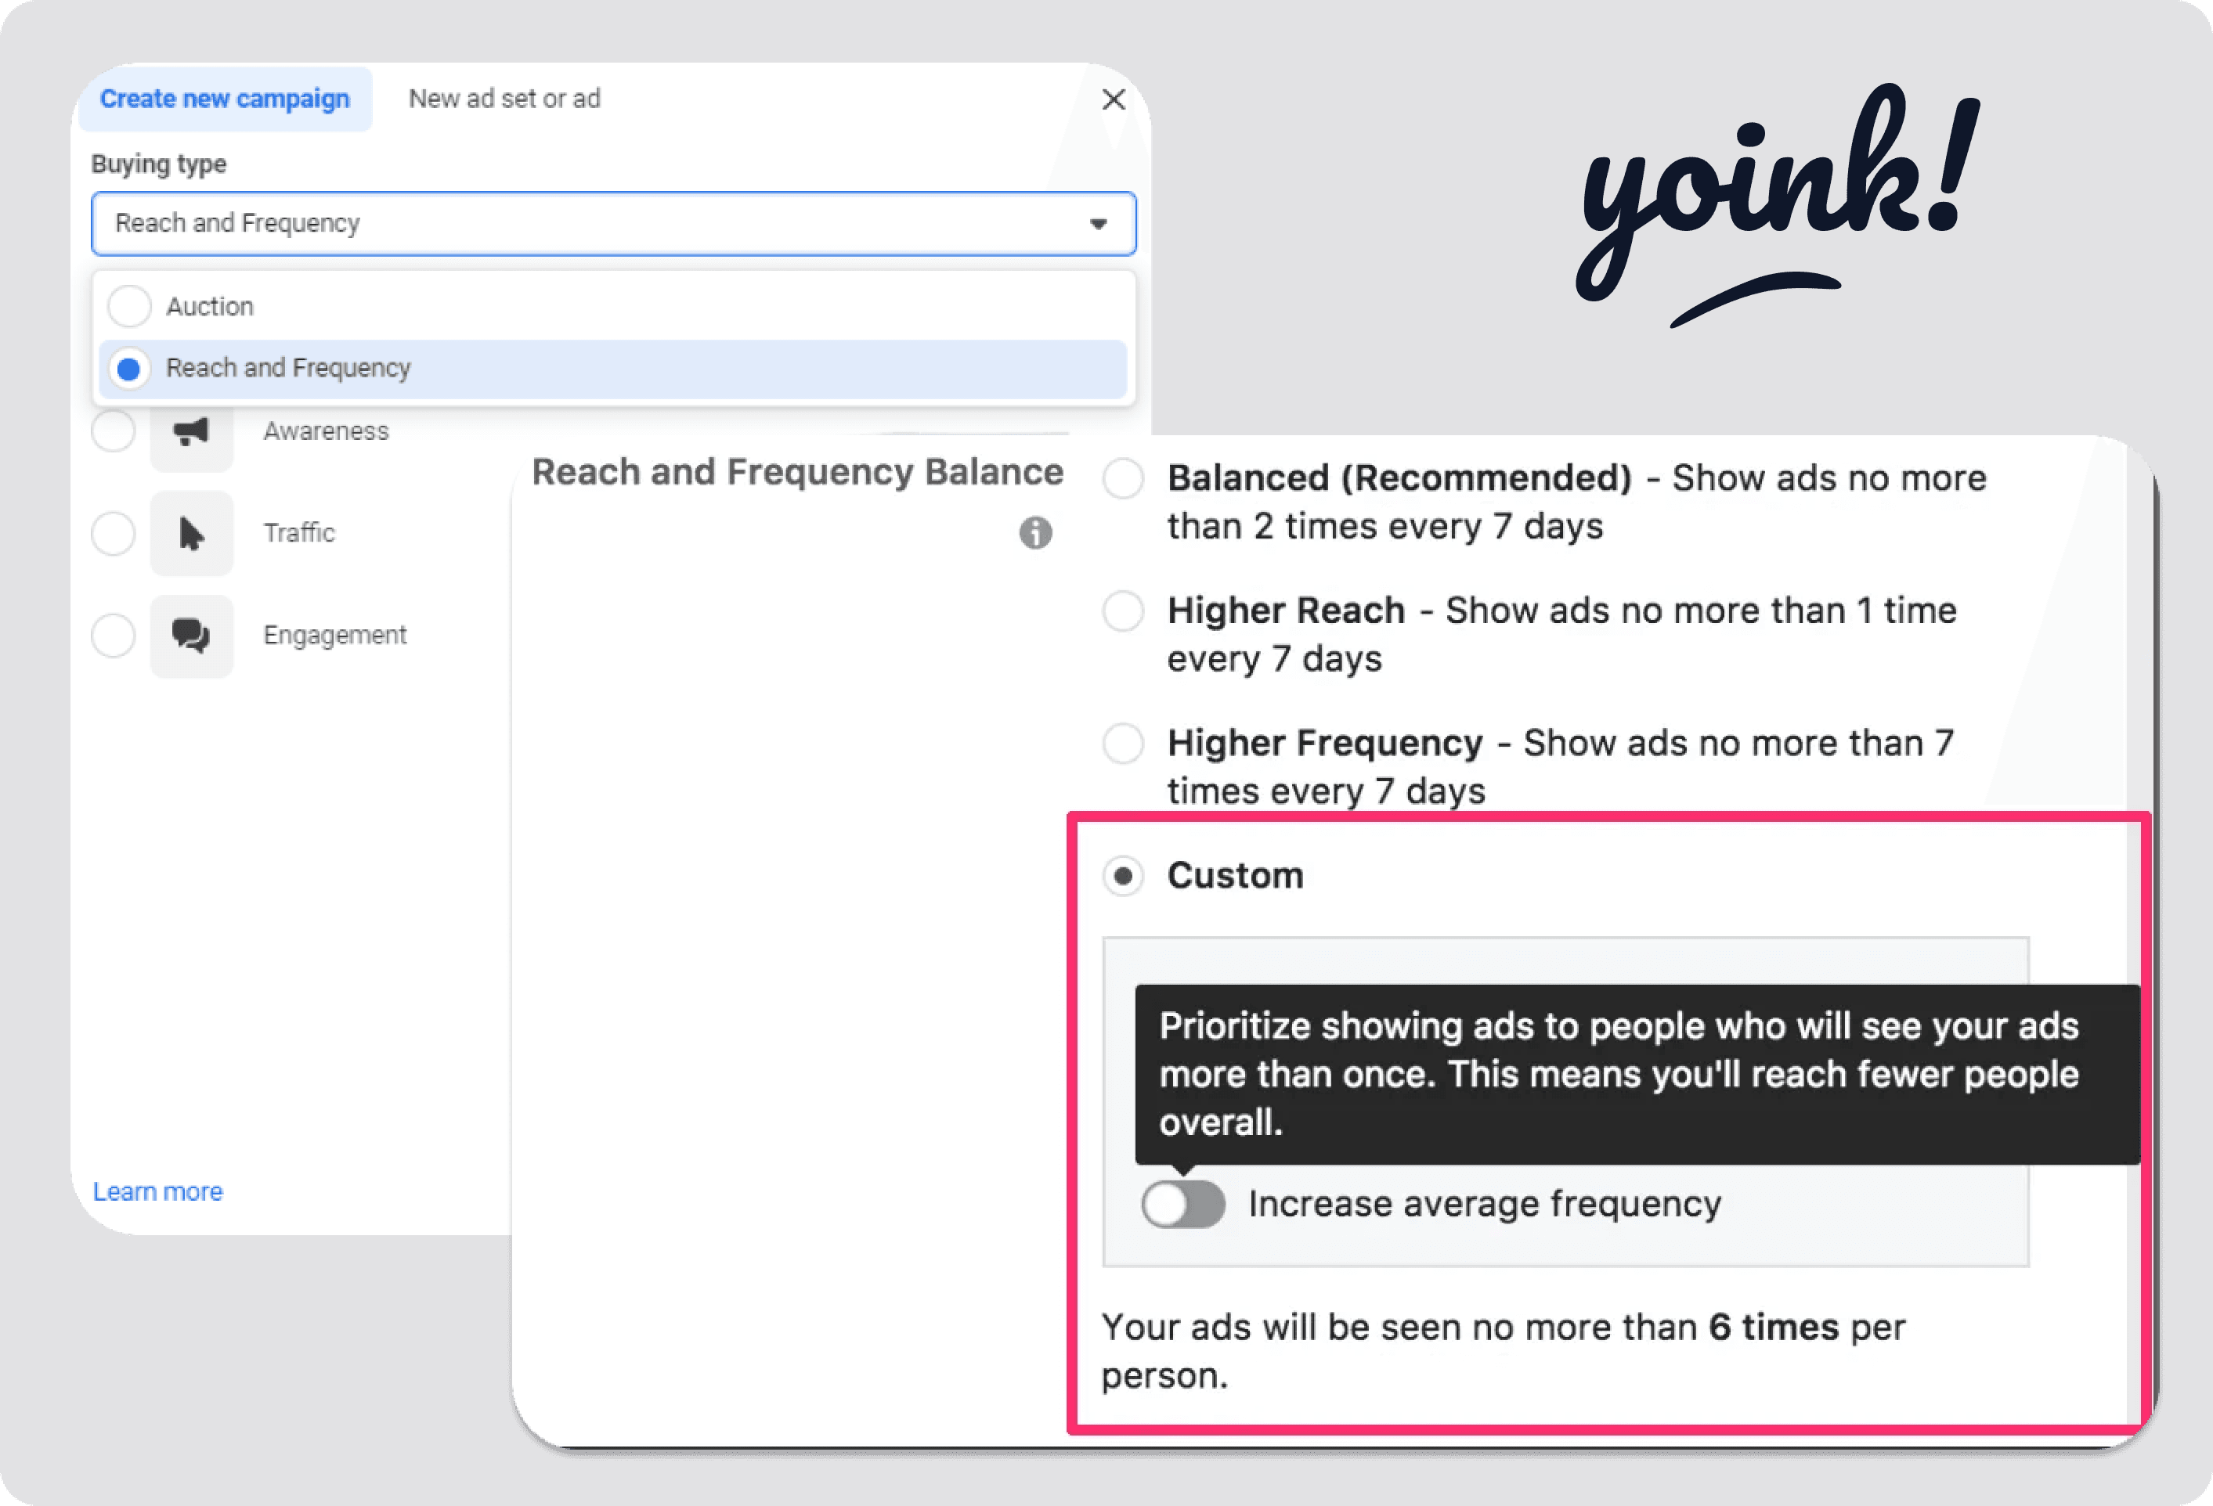Image resolution: width=2213 pixels, height=1506 pixels.
Task: Click the Traffic objective label
Action: (299, 533)
